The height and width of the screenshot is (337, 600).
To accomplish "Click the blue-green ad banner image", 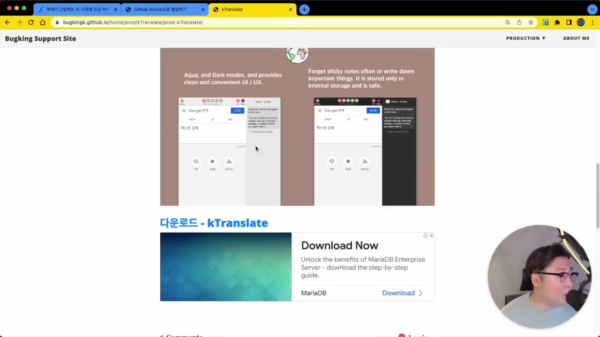I will point(225,267).
